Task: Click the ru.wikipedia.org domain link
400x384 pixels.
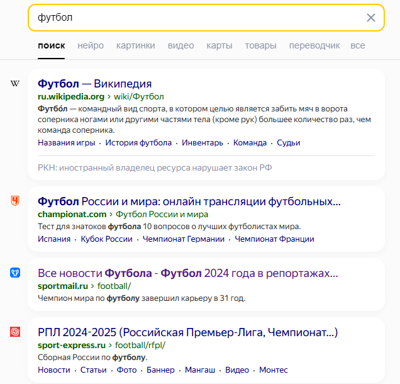Action: pos(71,96)
